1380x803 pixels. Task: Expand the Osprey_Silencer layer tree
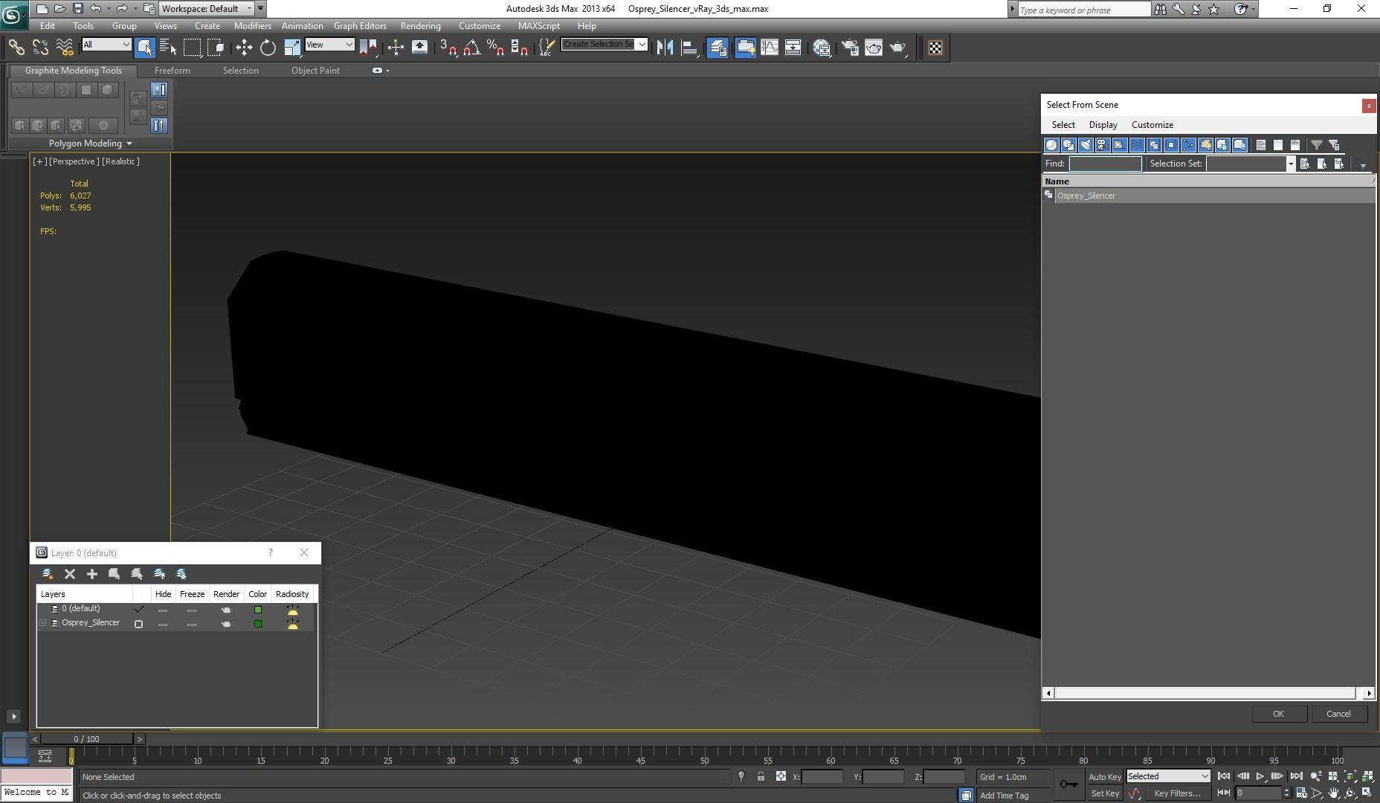pyautogui.click(x=43, y=623)
